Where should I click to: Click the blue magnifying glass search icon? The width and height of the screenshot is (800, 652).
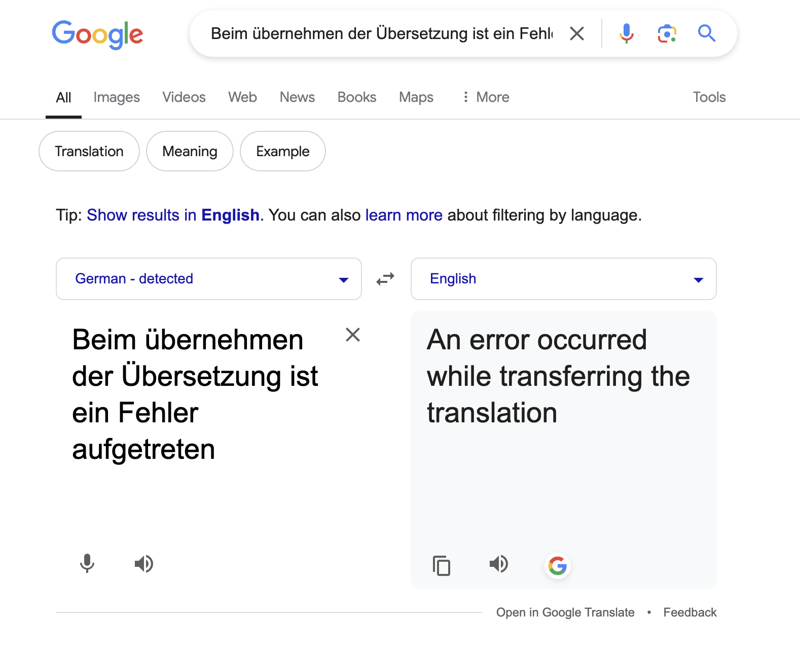click(x=707, y=33)
